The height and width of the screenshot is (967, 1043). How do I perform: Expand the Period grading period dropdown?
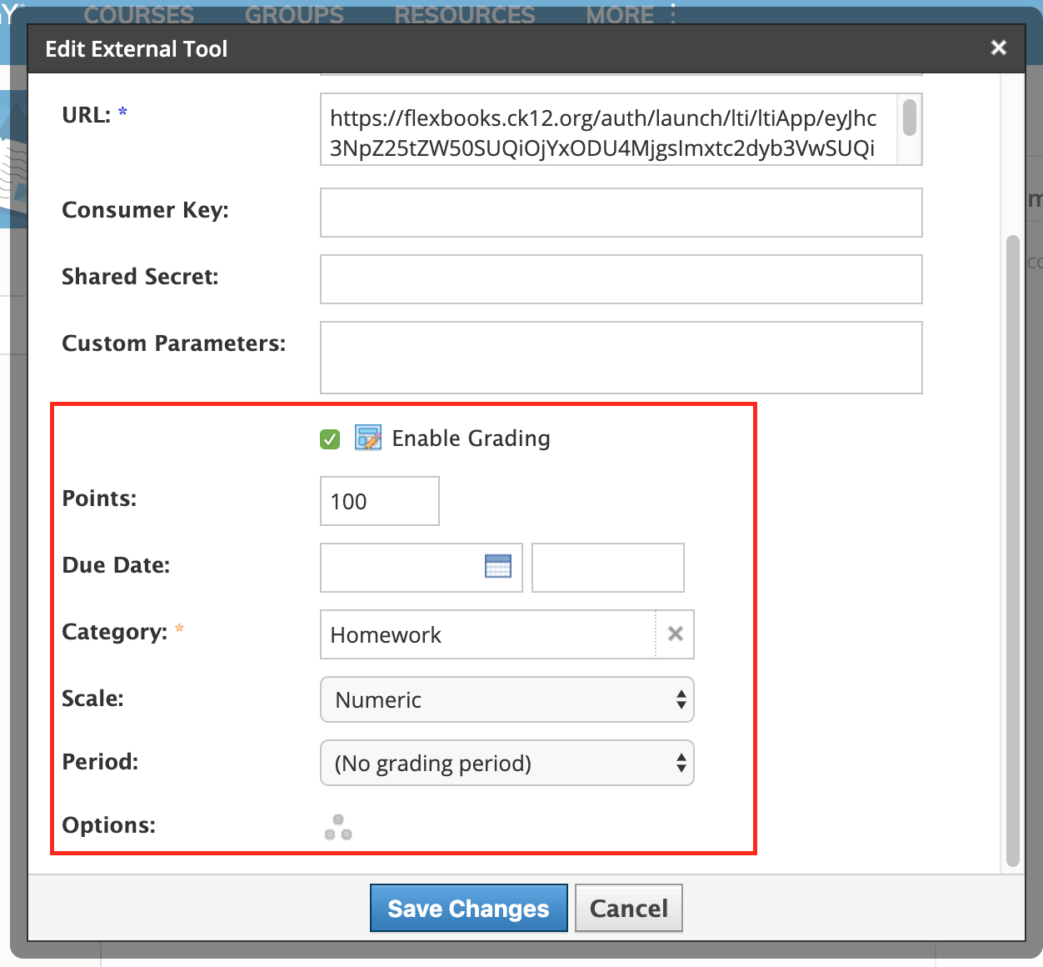coord(507,763)
